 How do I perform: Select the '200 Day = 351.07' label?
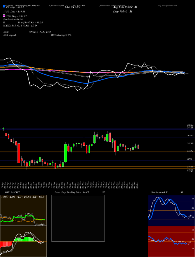point(17,16)
